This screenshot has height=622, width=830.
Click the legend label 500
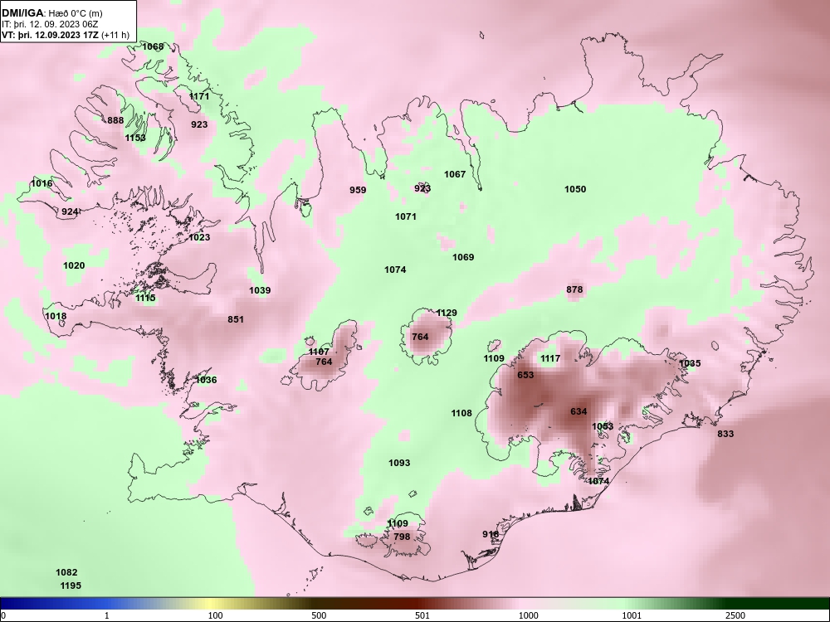click(x=319, y=615)
